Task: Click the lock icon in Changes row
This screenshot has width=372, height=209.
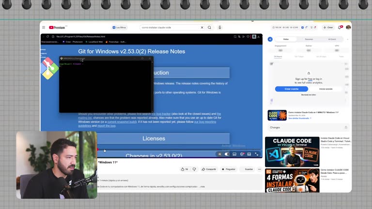Action: [346, 128]
